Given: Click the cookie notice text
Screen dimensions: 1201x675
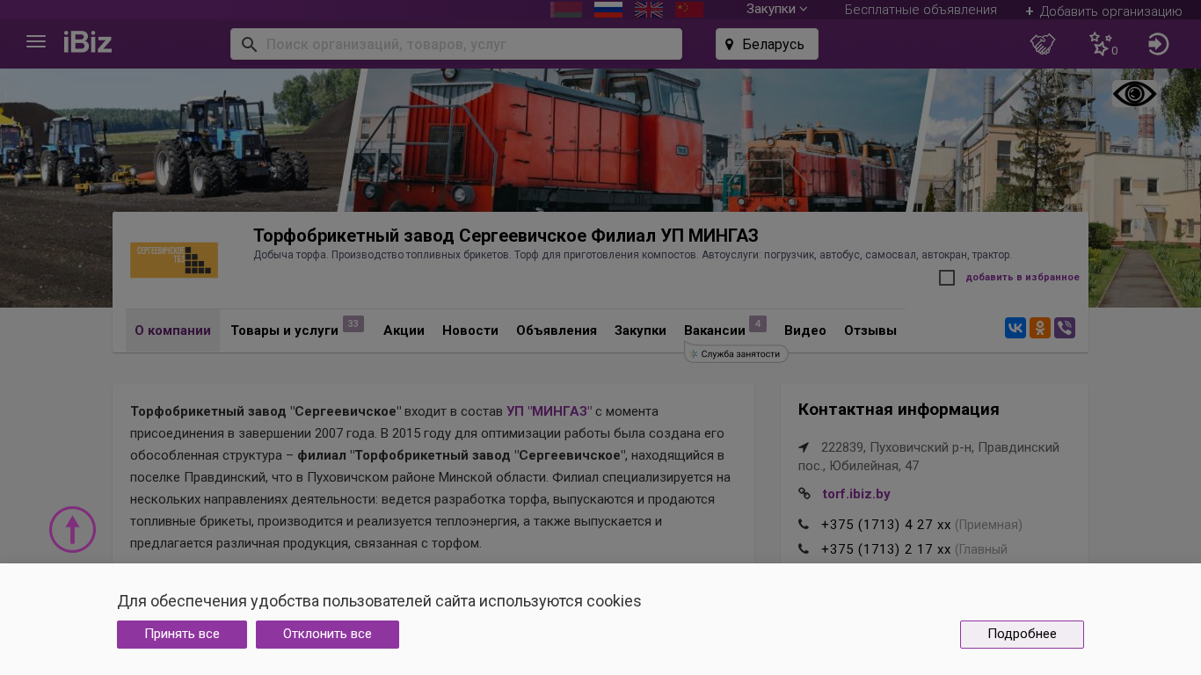Looking at the screenshot, I should [x=379, y=601].
